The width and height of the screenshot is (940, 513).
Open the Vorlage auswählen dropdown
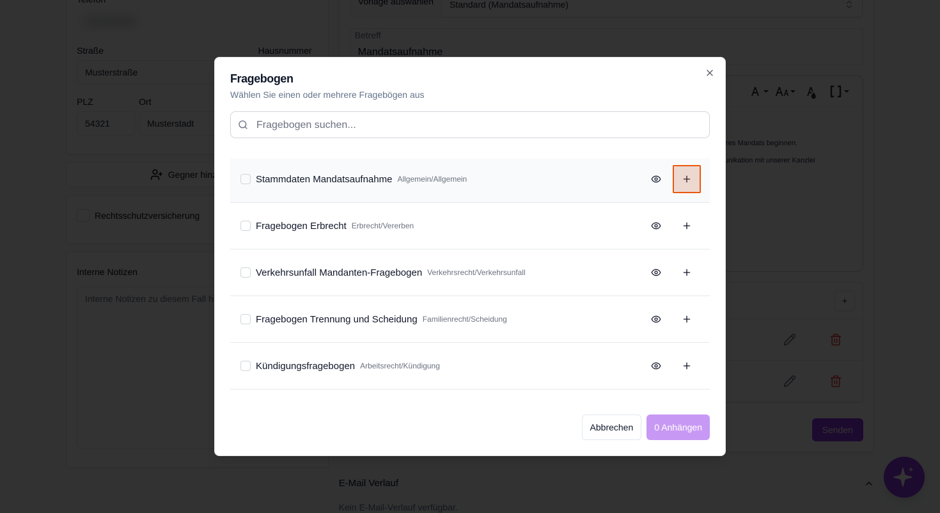pyautogui.click(x=652, y=5)
